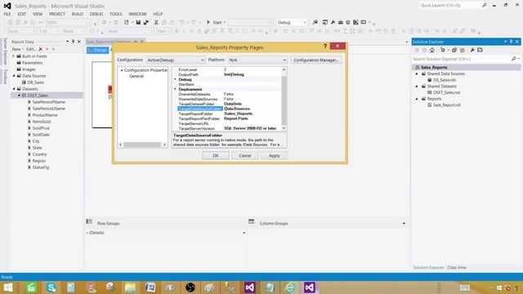The height and width of the screenshot is (294, 523).
Task: Click the green Start debugging arrow
Action: 208,22
